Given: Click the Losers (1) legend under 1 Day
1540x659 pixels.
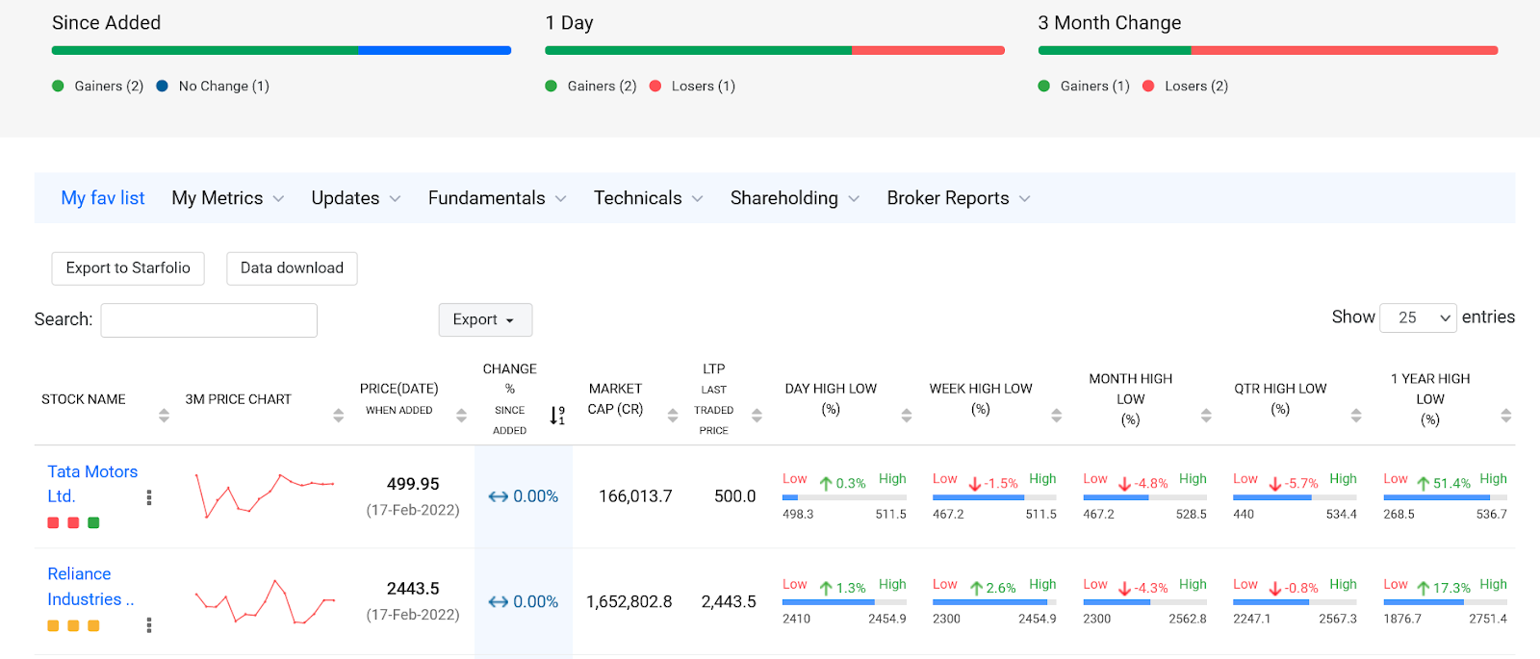Looking at the screenshot, I should point(693,86).
